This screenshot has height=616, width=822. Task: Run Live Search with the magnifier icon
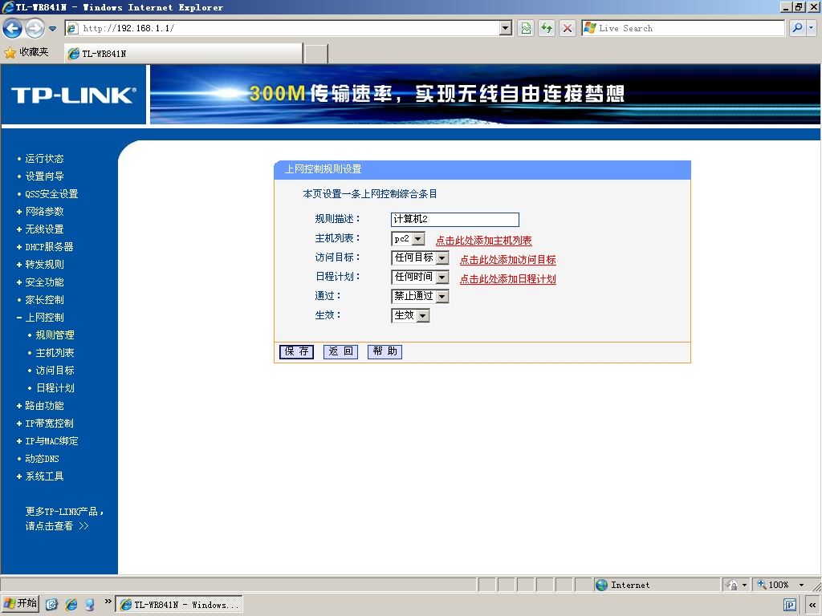click(797, 28)
